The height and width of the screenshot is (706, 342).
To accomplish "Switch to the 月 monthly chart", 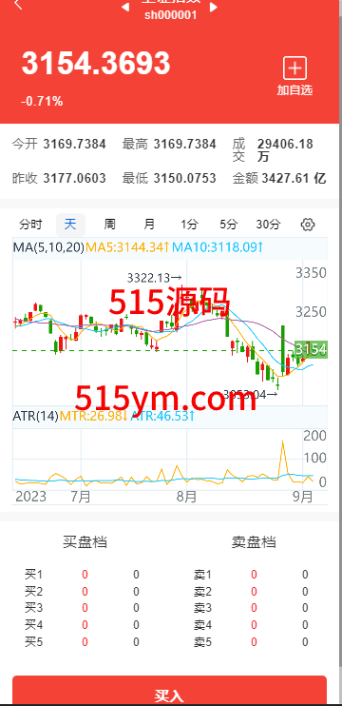I will (x=149, y=225).
